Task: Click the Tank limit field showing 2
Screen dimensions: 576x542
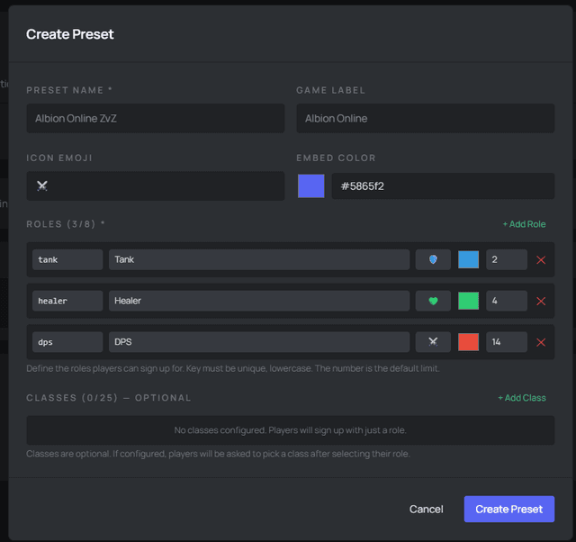Action: coord(507,260)
